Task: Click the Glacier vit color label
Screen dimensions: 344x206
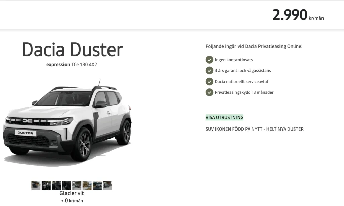Action: [x=72, y=193]
